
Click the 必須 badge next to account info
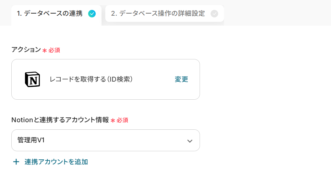tap(122, 120)
